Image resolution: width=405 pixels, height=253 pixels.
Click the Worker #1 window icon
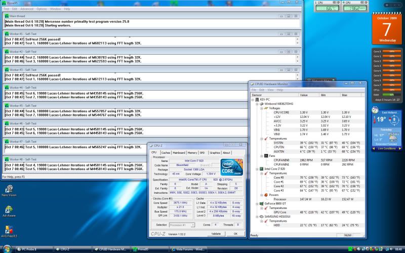pyautogui.click(x=7, y=34)
